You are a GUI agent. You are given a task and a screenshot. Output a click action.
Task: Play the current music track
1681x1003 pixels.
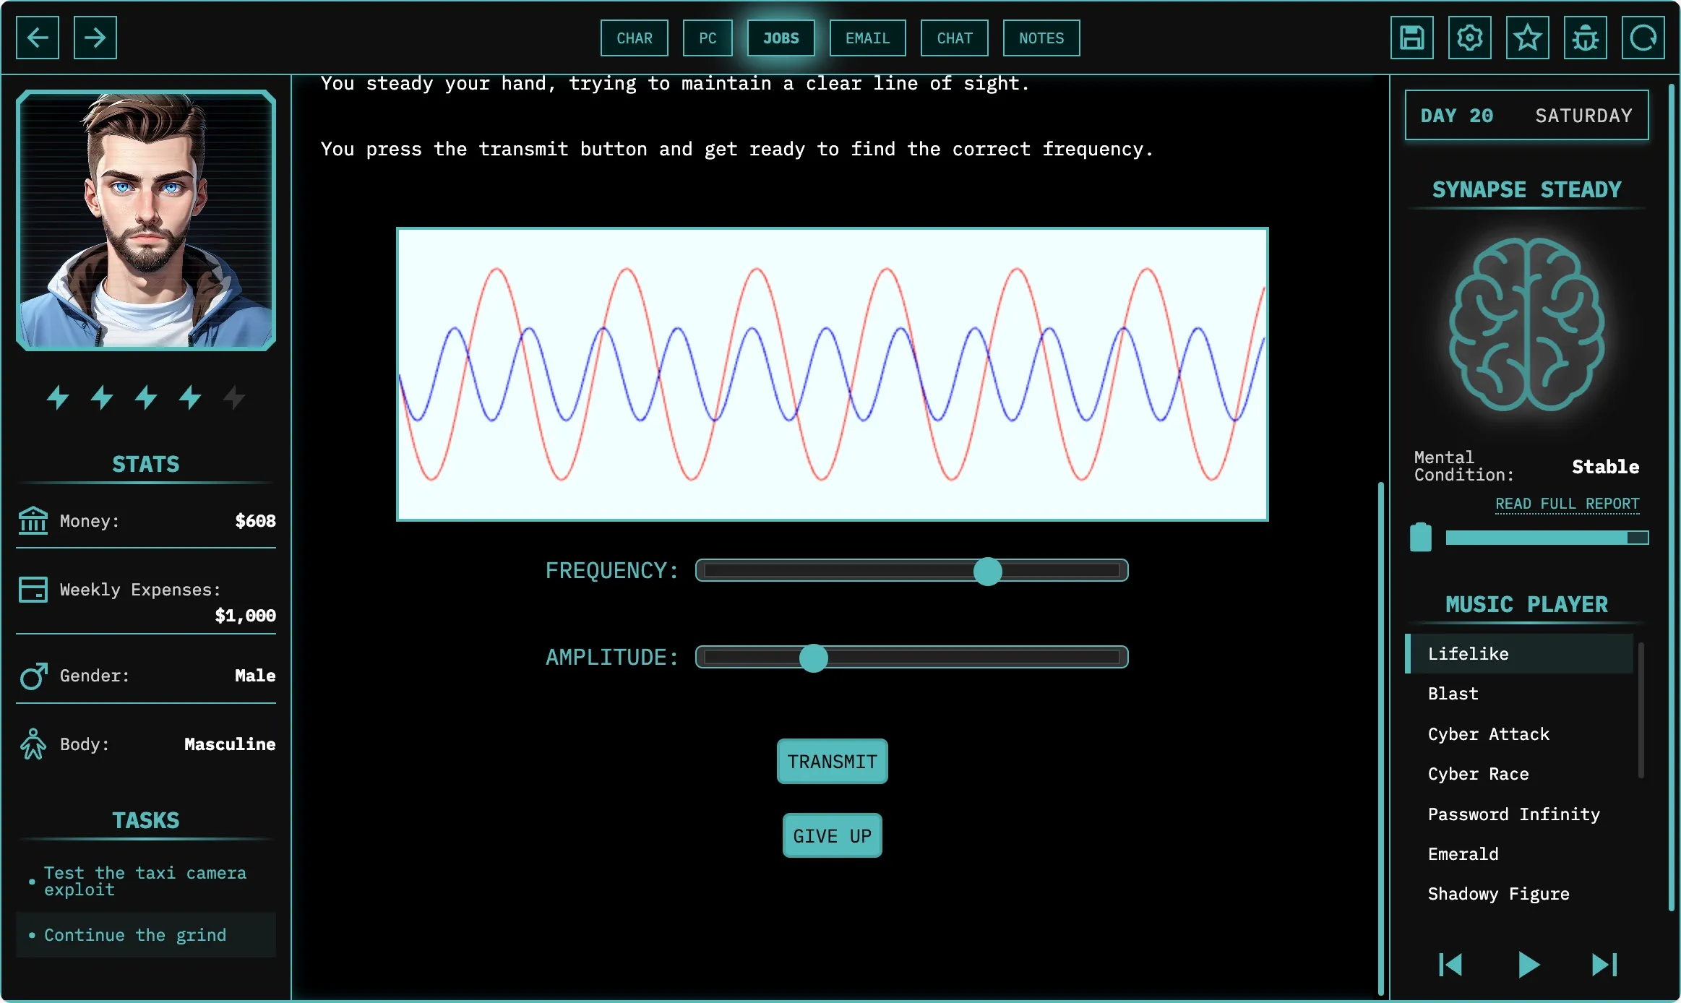(x=1528, y=965)
